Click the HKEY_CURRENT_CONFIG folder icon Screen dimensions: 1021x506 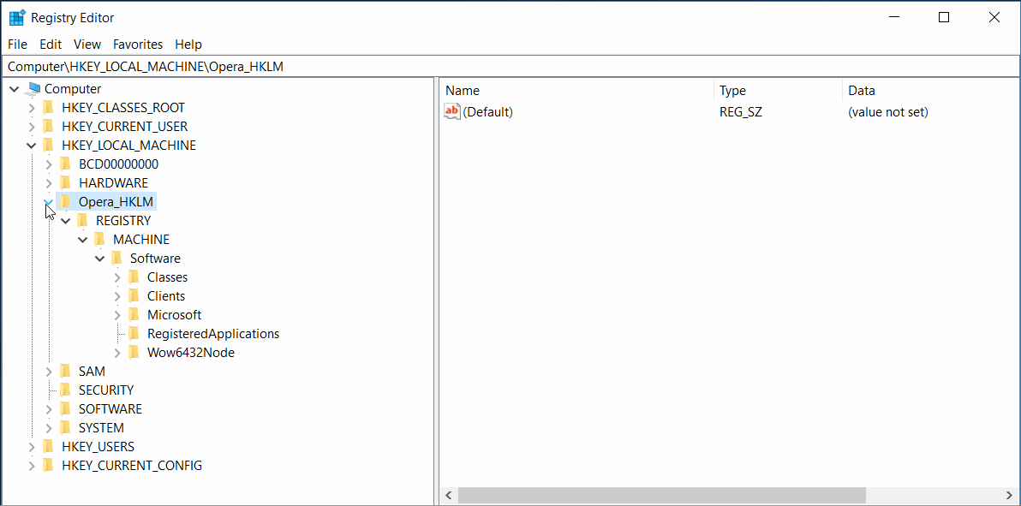[x=47, y=467]
